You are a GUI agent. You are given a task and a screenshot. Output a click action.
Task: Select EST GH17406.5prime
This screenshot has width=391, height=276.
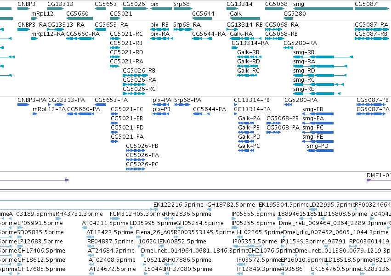tap(41, 251)
